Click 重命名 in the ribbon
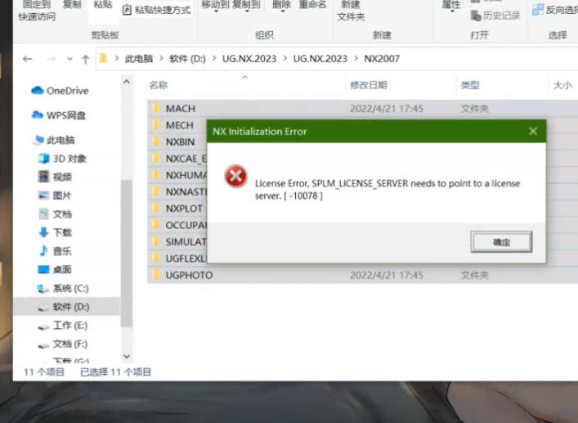The height and width of the screenshot is (423, 578). tap(312, 5)
